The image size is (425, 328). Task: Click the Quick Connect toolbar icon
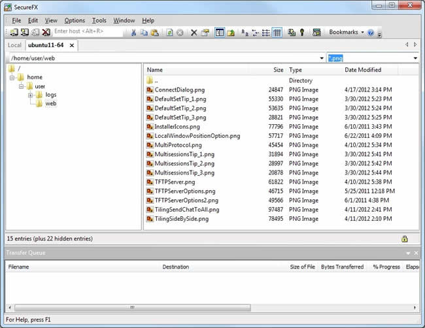[25, 32]
